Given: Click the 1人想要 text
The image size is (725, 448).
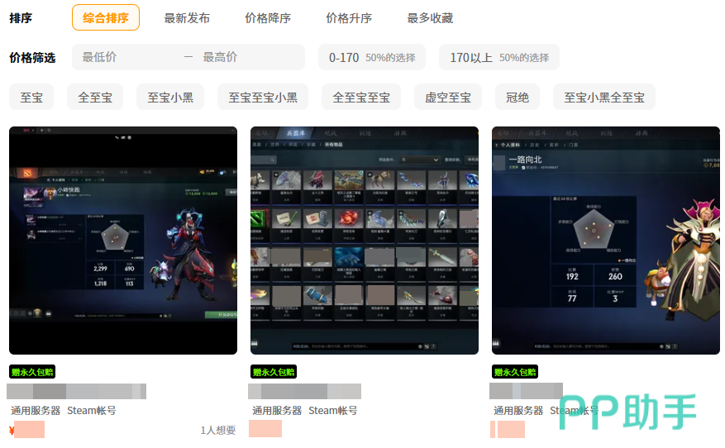Looking at the screenshot, I should pyautogui.click(x=217, y=431).
